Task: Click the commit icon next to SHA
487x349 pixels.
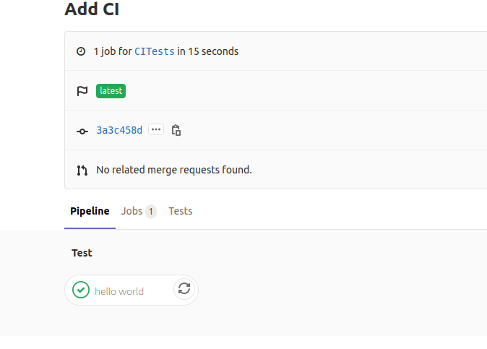Action: click(82, 131)
